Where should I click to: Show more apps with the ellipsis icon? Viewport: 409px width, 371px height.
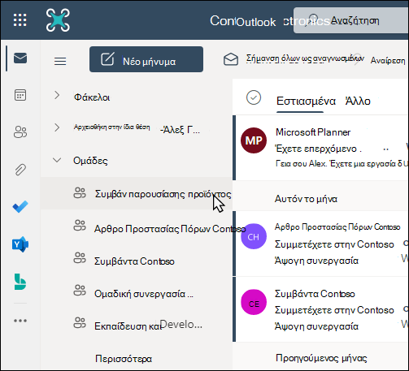click(20, 321)
